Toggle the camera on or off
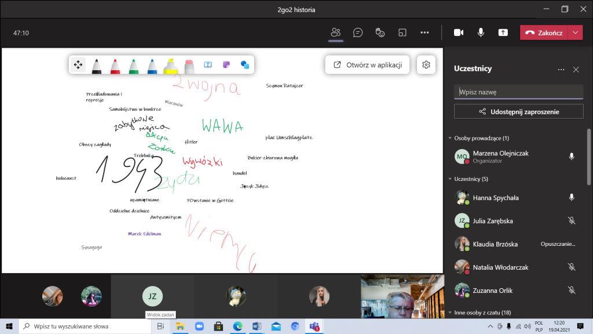Screen dimensions: 593x334 point(459,32)
